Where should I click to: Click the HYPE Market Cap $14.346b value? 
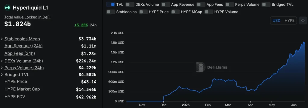pyautogui.click(x=86, y=90)
